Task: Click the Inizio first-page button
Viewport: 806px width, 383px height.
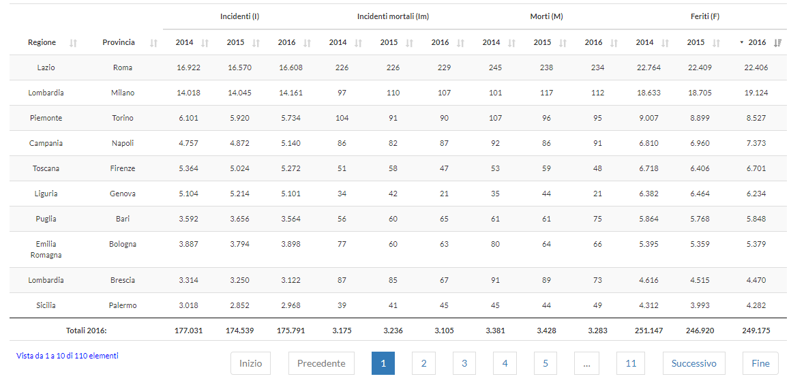Action: coord(251,363)
